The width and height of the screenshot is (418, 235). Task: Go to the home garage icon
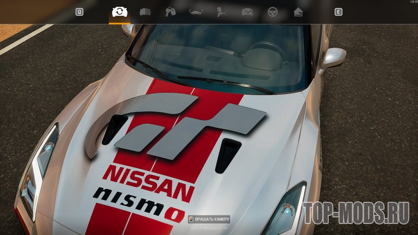click(x=298, y=12)
